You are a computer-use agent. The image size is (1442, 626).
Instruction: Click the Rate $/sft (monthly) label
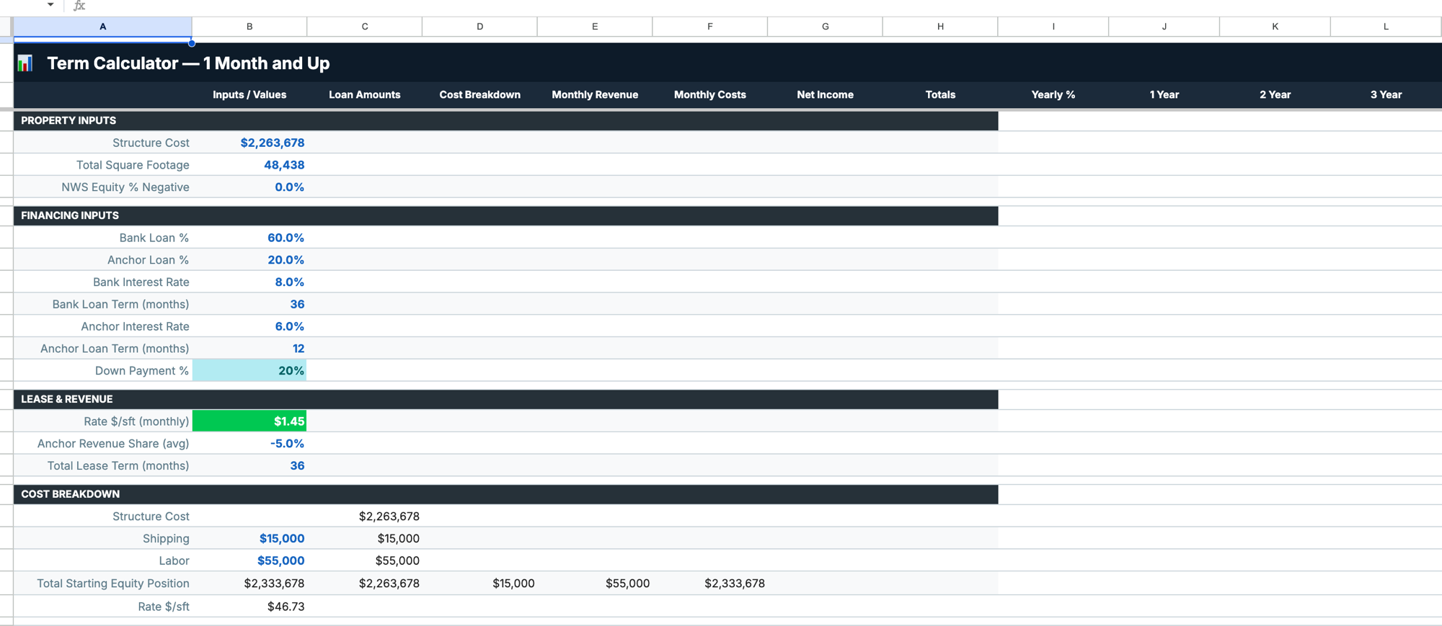pos(136,421)
